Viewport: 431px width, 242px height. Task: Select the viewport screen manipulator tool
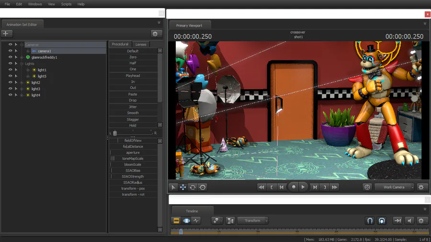tap(203, 187)
